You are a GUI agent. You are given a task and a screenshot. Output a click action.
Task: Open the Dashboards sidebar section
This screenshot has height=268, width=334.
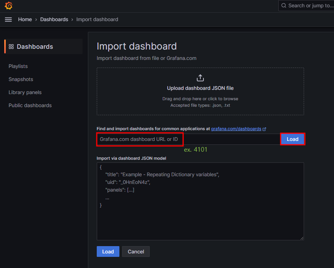click(x=43, y=46)
